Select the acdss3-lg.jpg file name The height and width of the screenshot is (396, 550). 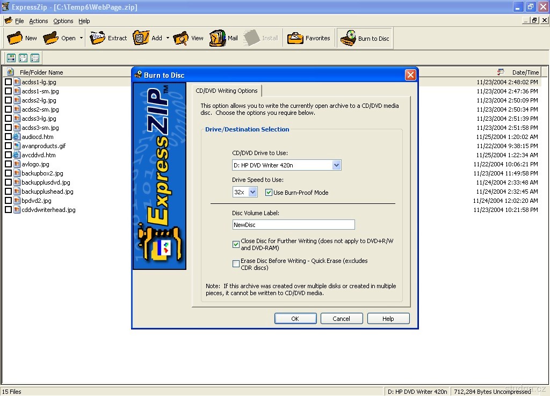(39, 119)
